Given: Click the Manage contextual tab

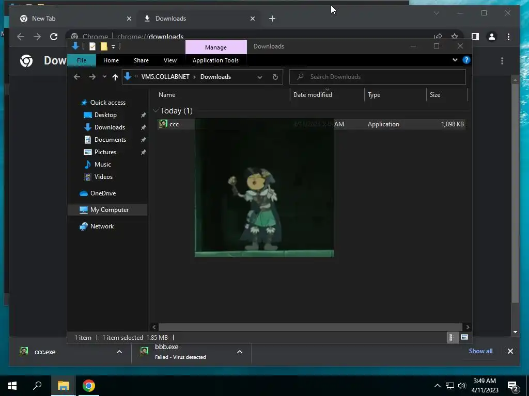Looking at the screenshot, I should coord(216,47).
